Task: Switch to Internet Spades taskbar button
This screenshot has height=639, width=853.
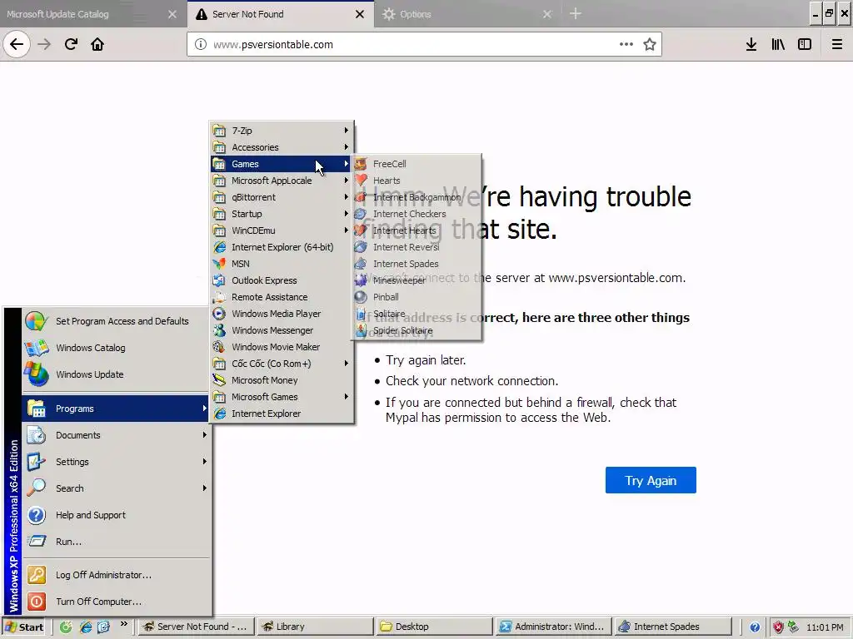Action: coord(673,627)
